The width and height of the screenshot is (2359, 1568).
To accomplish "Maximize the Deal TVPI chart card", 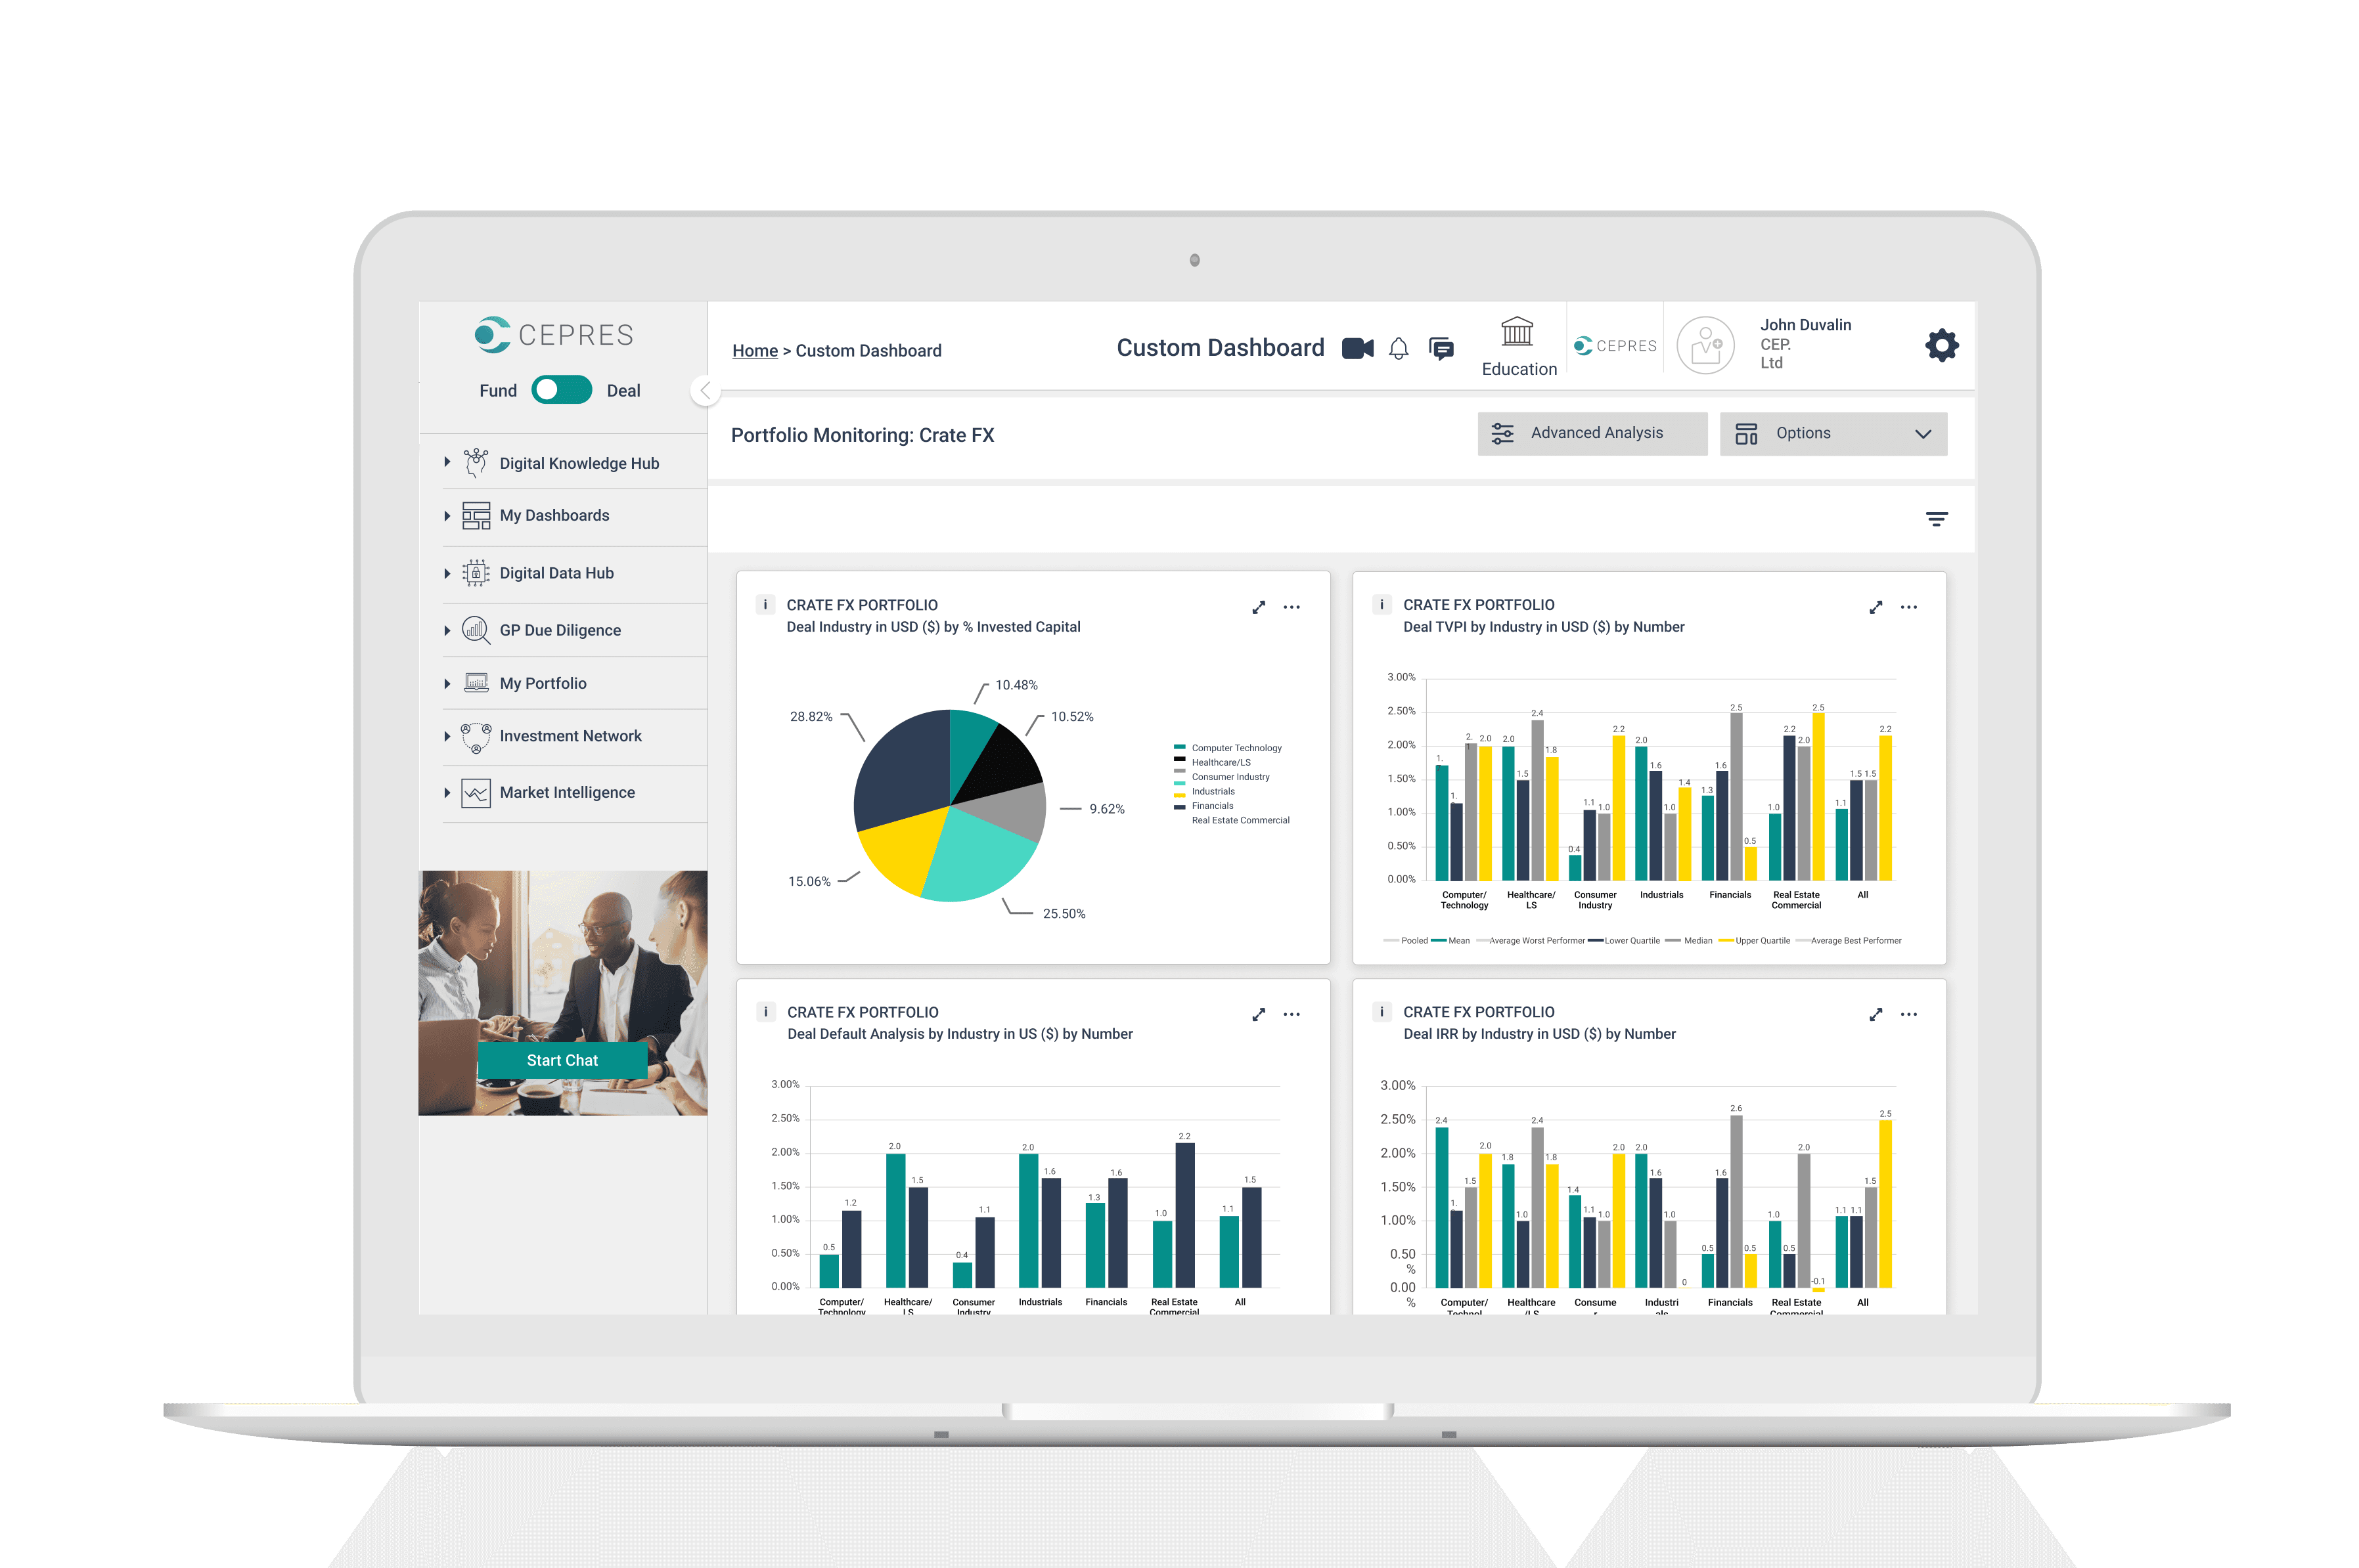I will point(1876,607).
